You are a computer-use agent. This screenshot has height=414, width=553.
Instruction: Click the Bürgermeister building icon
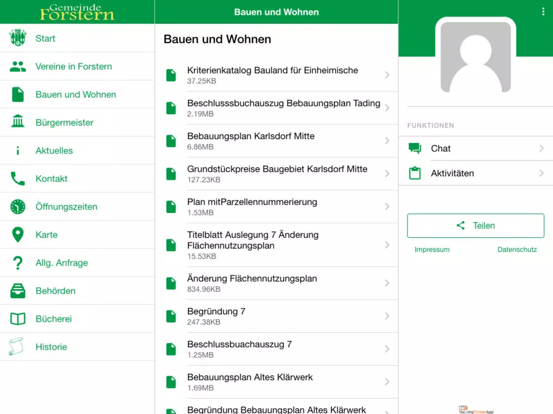(18, 121)
